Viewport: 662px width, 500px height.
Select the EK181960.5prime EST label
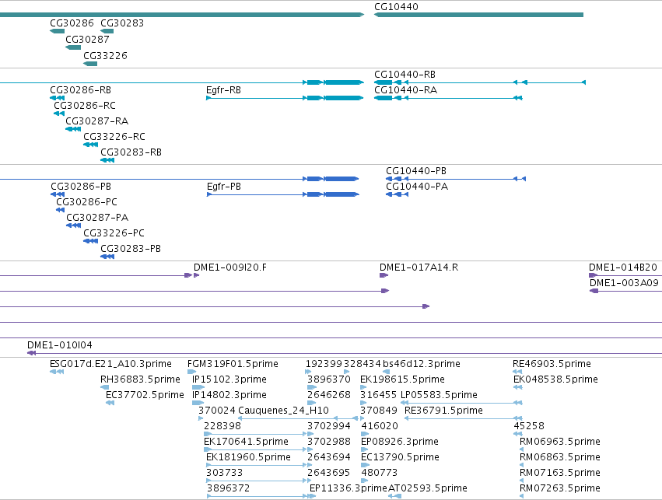pos(248,457)
